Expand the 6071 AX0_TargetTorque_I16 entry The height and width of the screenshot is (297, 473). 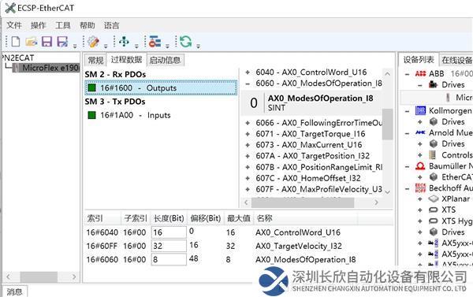pos(248,134)
